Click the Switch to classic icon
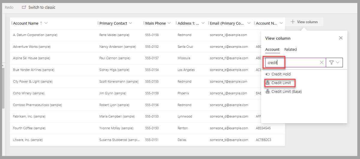 click(x=24, y=7)
